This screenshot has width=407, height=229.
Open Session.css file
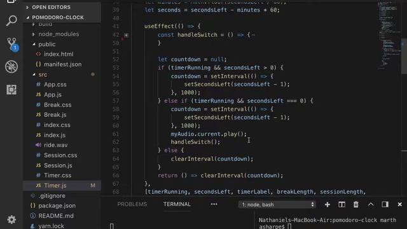pyautogui.click(x=60, y=155)
